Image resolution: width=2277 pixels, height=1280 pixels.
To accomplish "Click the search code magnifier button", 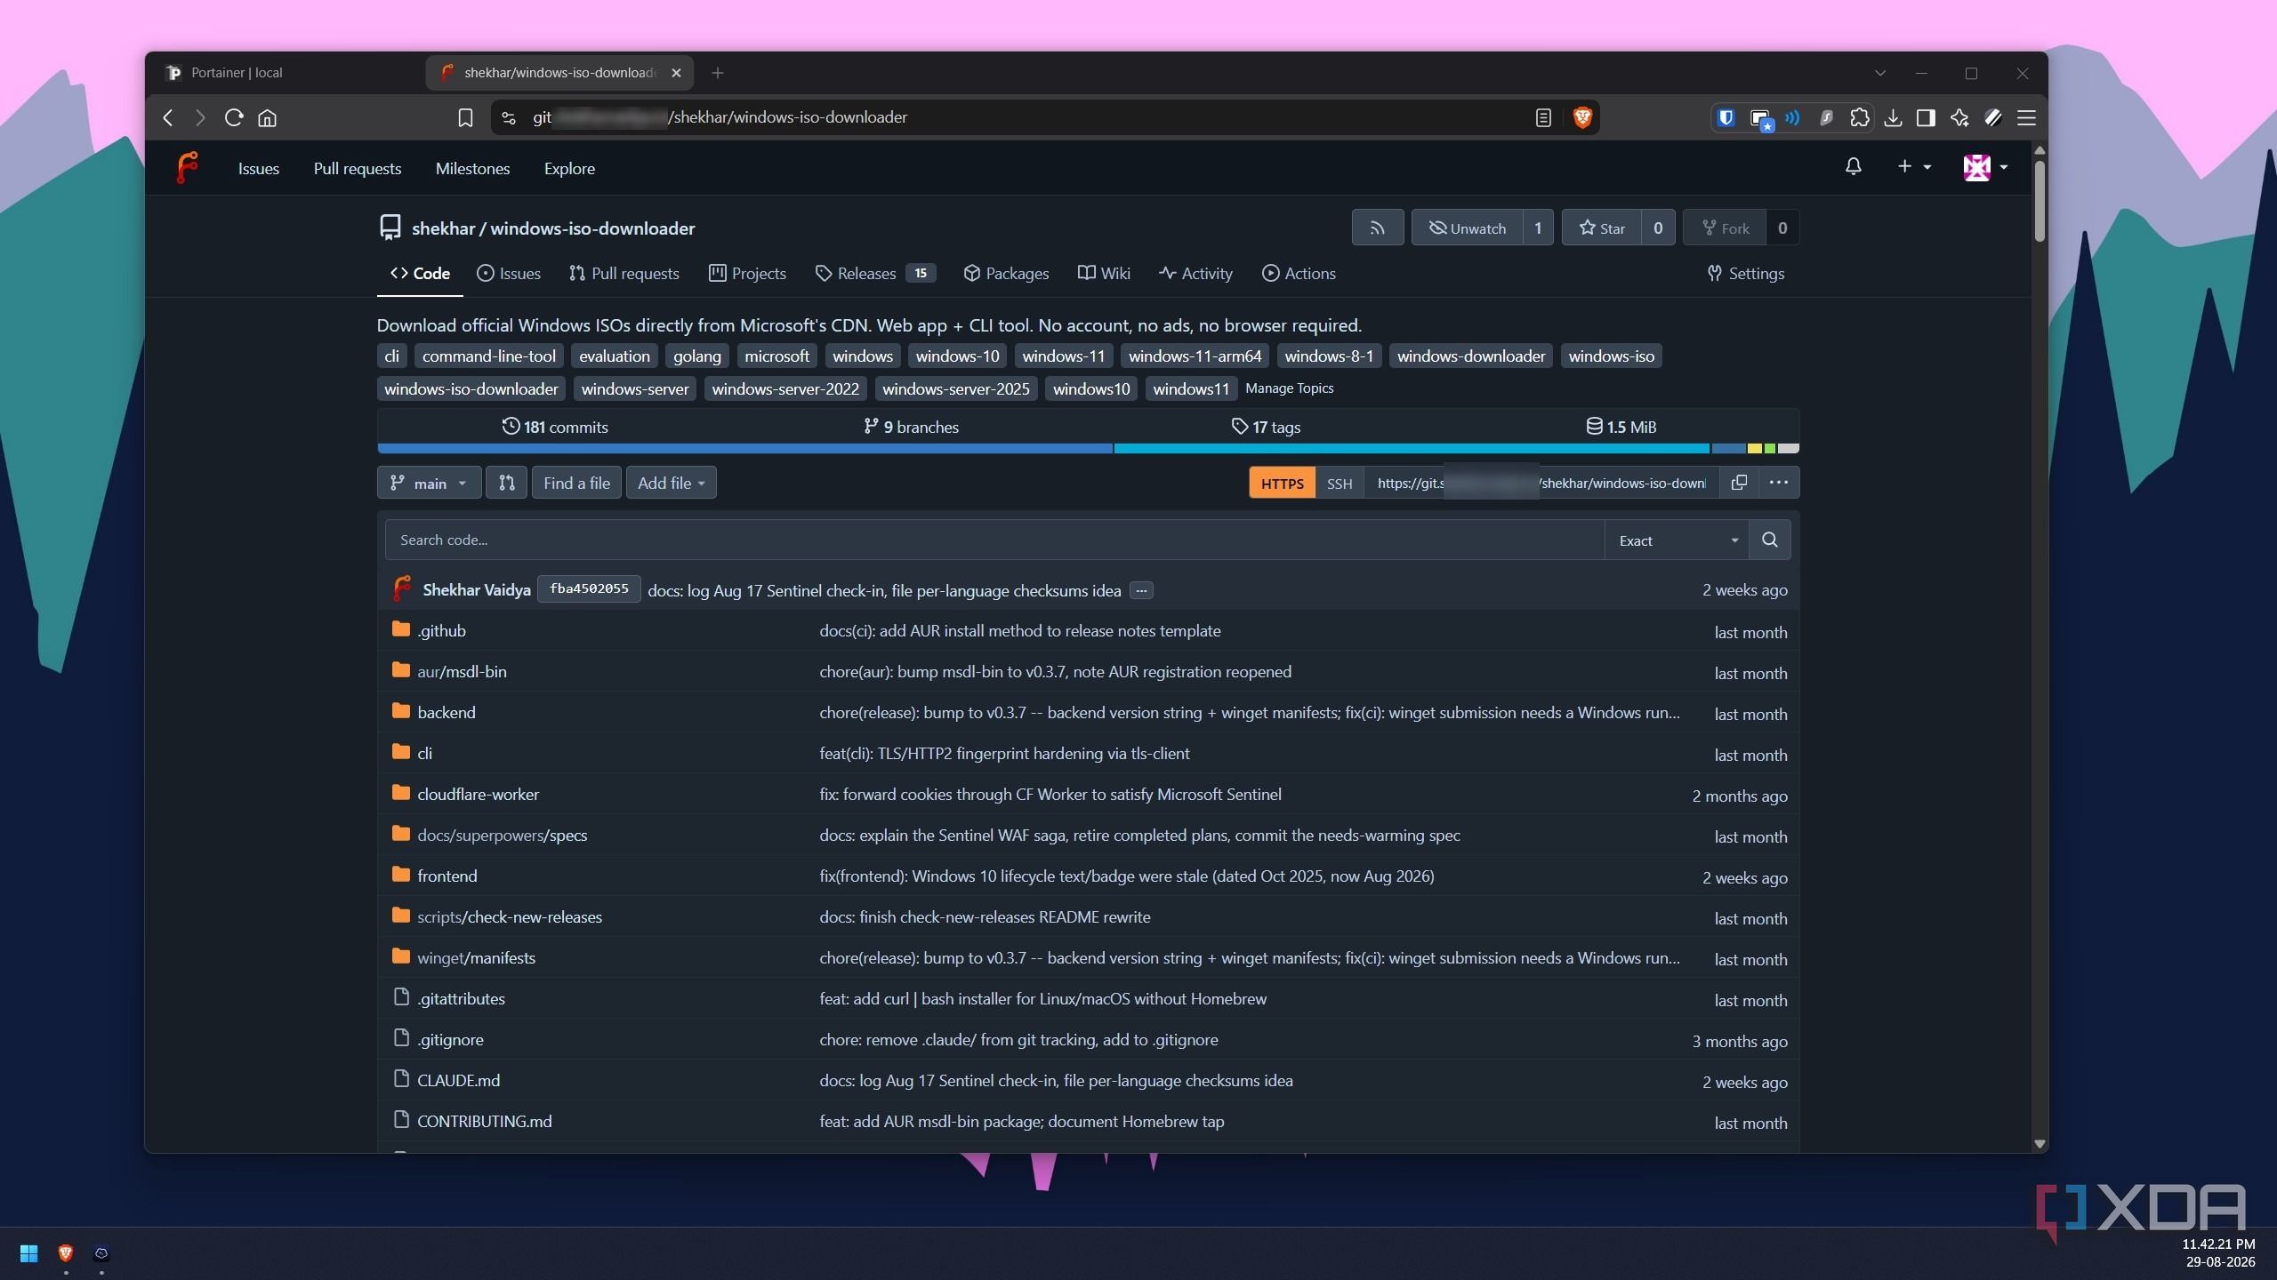I will point(1769,540).
